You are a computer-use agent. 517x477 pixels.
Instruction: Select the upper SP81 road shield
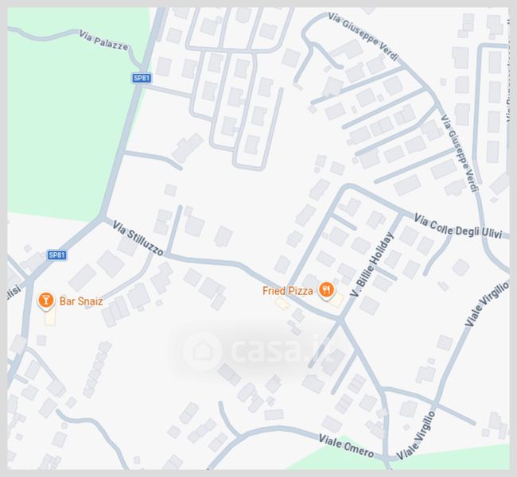coord(142,78)
